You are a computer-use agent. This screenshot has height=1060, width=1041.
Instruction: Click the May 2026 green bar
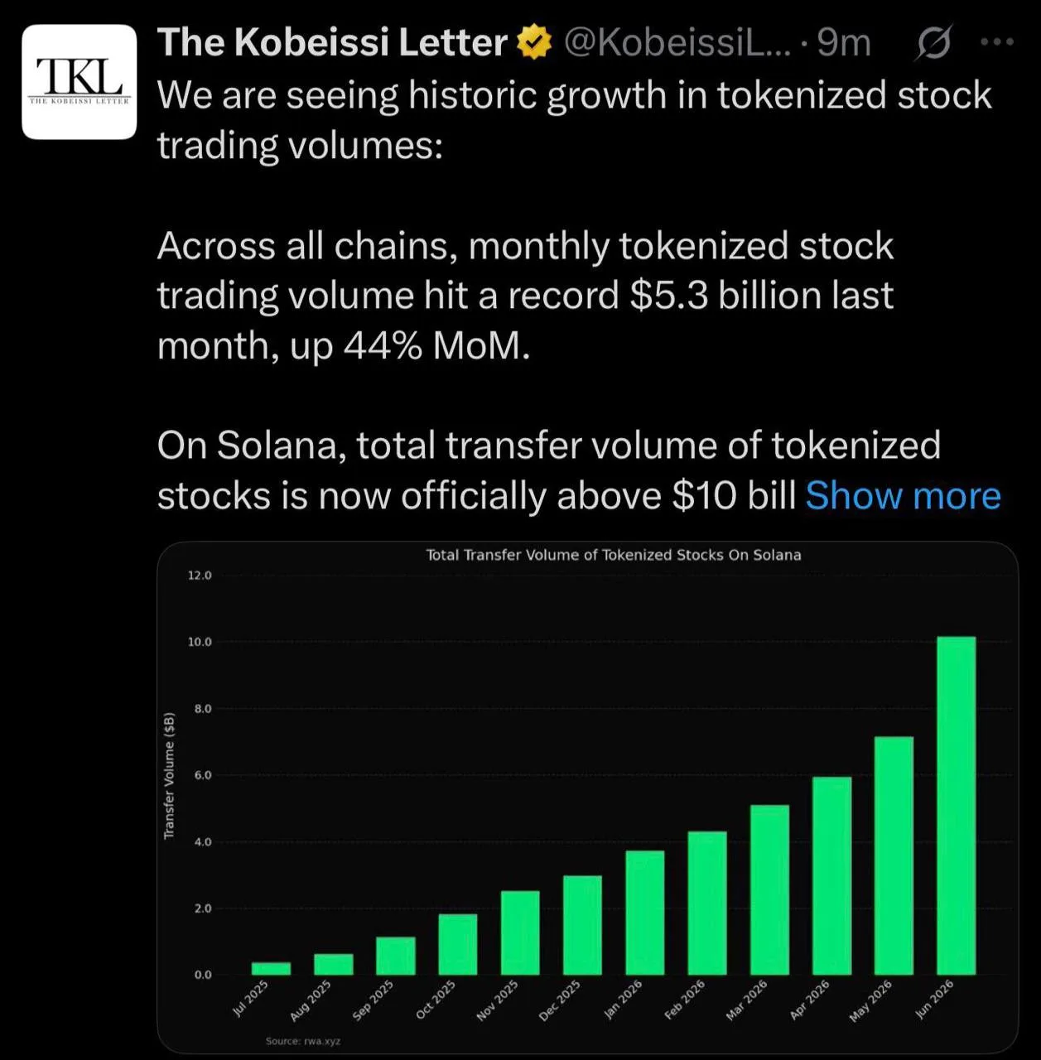click(x=894, y=855)
